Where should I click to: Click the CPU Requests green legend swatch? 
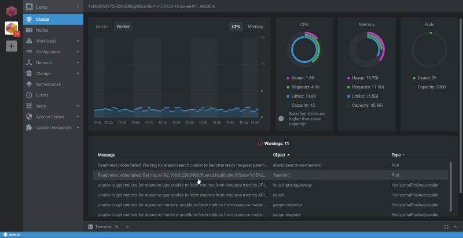pyautogui.click(x=288, y=87)
